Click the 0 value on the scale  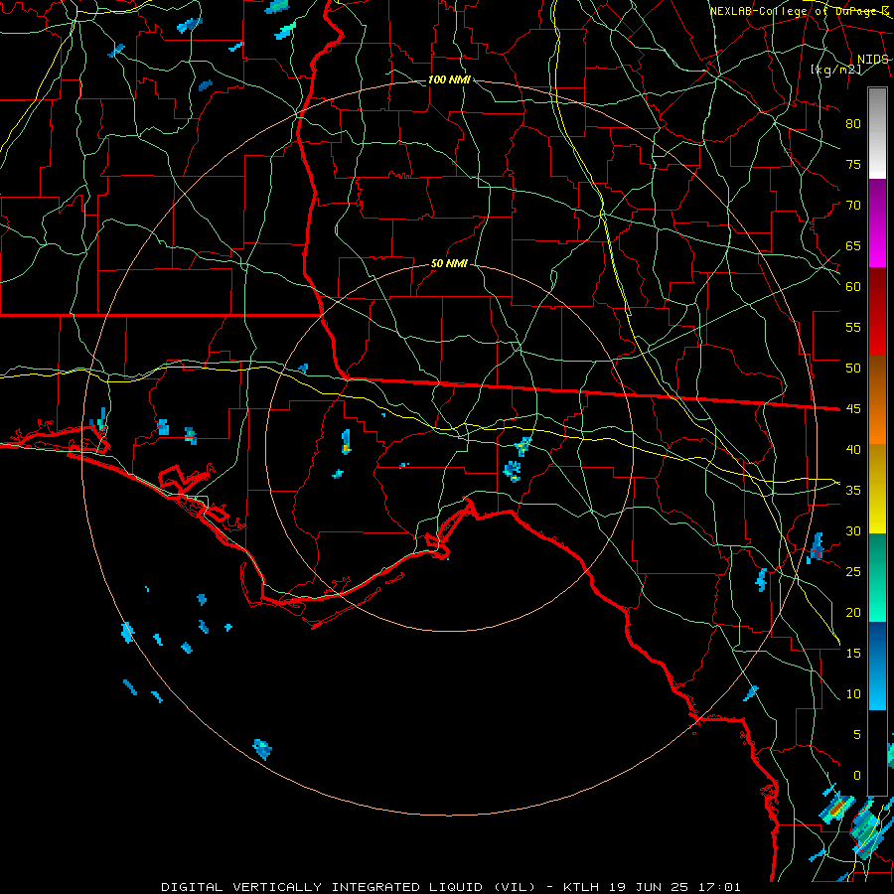coord(857,776)
